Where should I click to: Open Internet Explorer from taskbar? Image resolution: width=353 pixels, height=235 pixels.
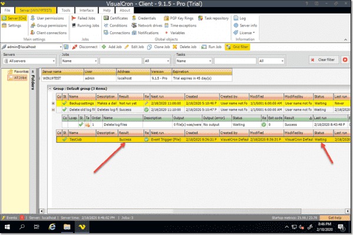pos(52,227)
